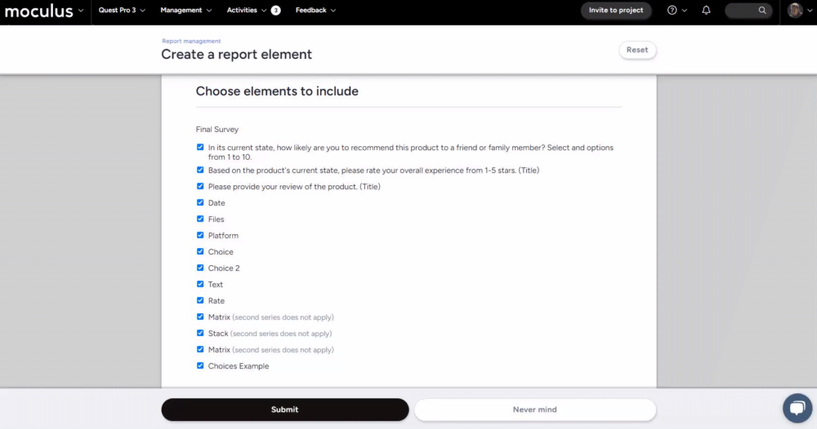Screen dimensions: 817x429
Task: Click the user profile avatar
Action: [x=795, y=11]
